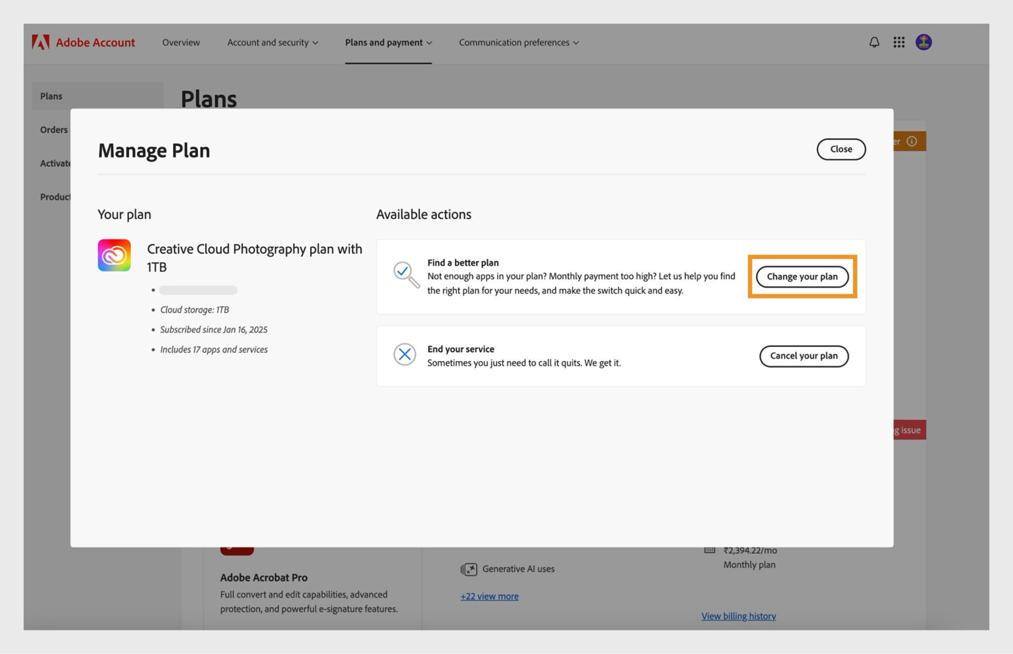
Task: Expand Account and security dropdown
Action: tap(273, 43)
